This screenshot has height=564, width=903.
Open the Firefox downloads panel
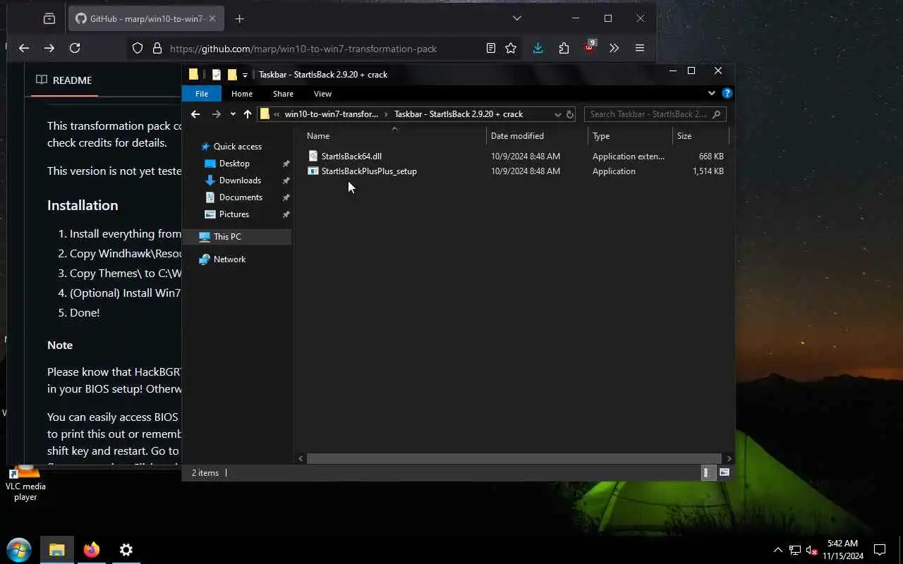(x=538, y=48)
